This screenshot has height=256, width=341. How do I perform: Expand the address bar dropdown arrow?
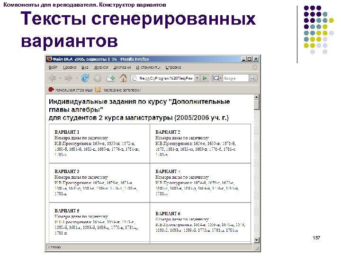coord(197,78)
